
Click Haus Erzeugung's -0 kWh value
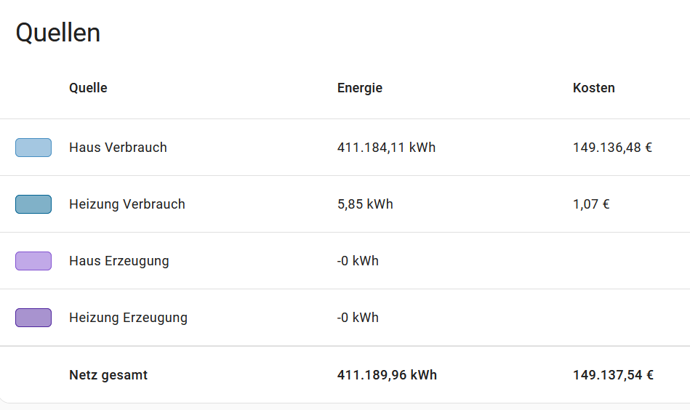(x=358, y=261)
